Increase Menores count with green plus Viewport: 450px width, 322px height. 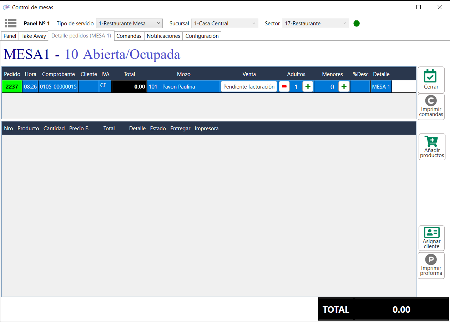click(344, 87)
